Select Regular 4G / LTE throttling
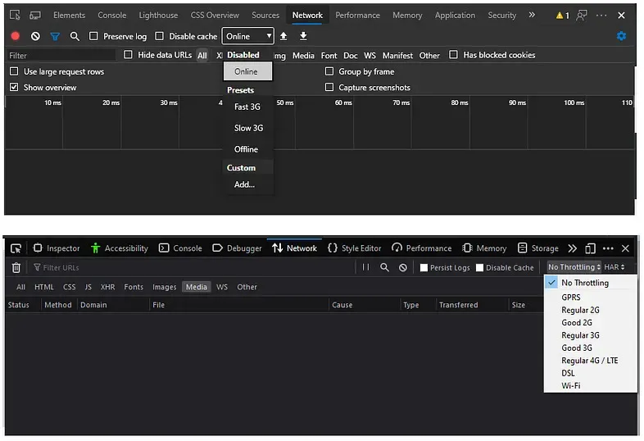 tap(590, 361)
